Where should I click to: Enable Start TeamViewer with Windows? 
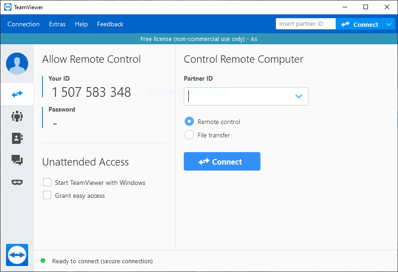[47, 182]
